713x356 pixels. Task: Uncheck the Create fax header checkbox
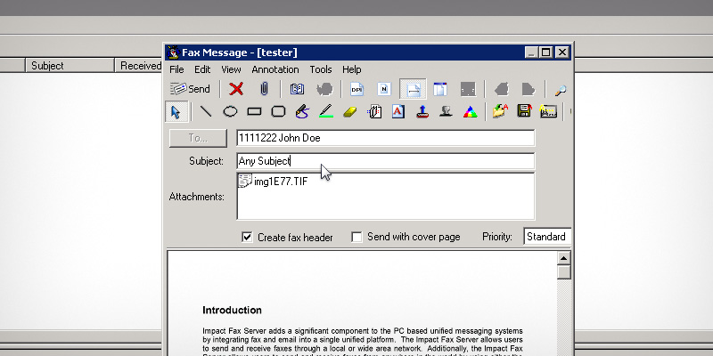(x=247, y=238)
